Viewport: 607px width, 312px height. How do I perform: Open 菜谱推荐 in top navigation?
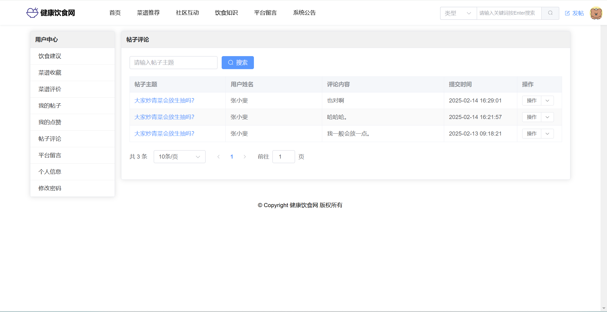(x=148, y=13)
